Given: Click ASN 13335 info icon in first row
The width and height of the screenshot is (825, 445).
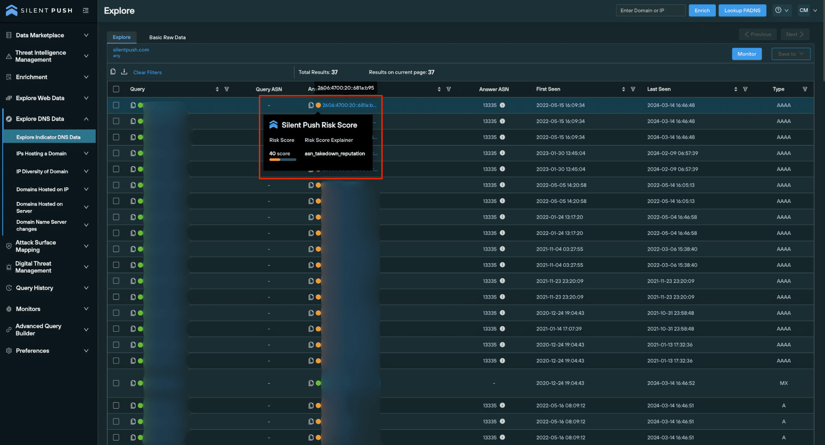Looking at the screenshot, I should click(x=502, y=105).
